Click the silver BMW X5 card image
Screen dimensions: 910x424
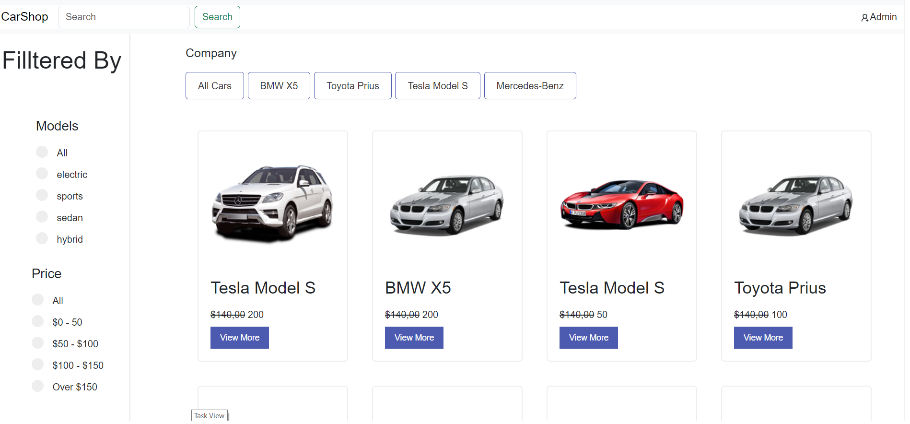447,205
